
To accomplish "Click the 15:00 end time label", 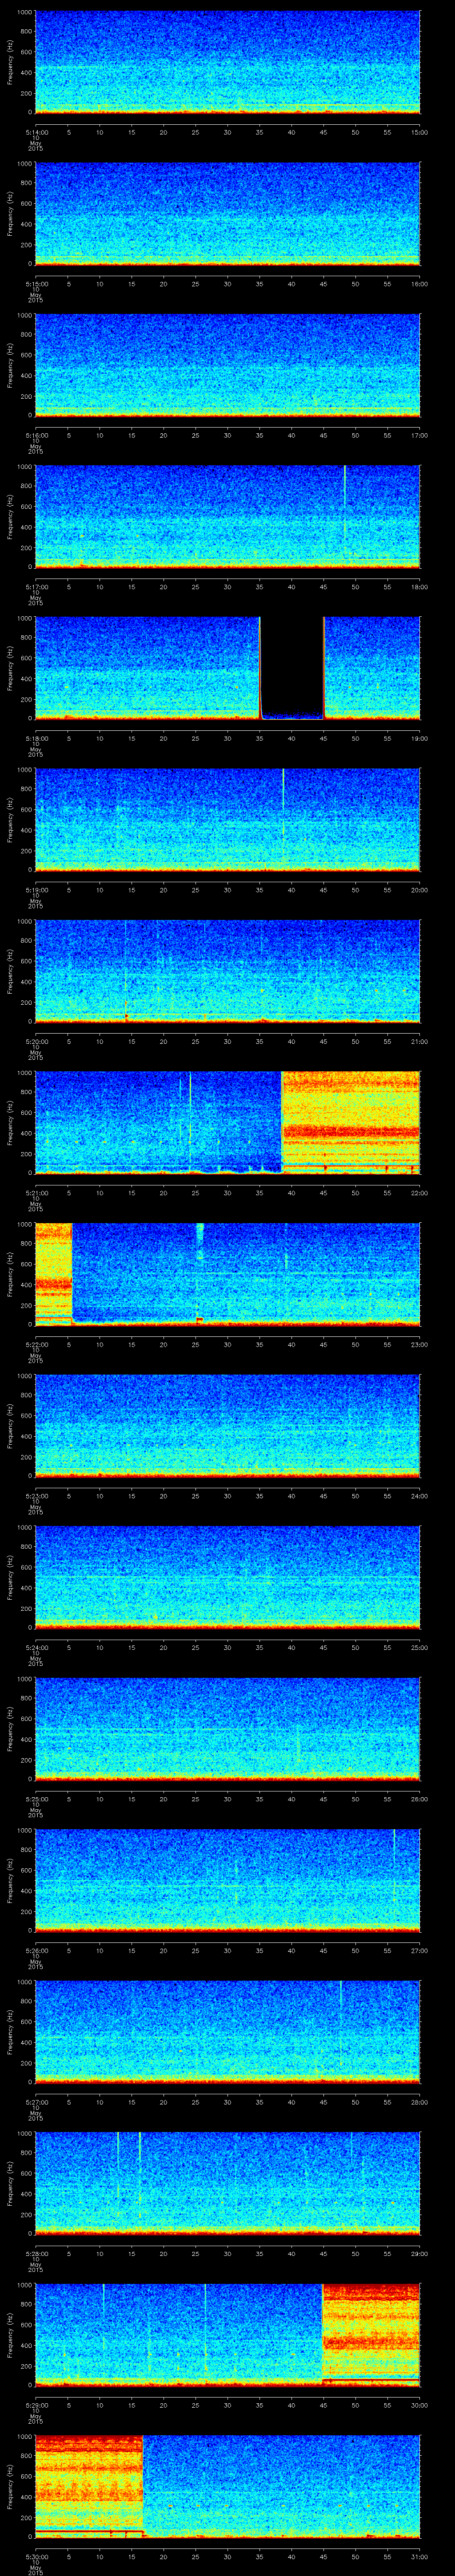I will click(420, 132).
